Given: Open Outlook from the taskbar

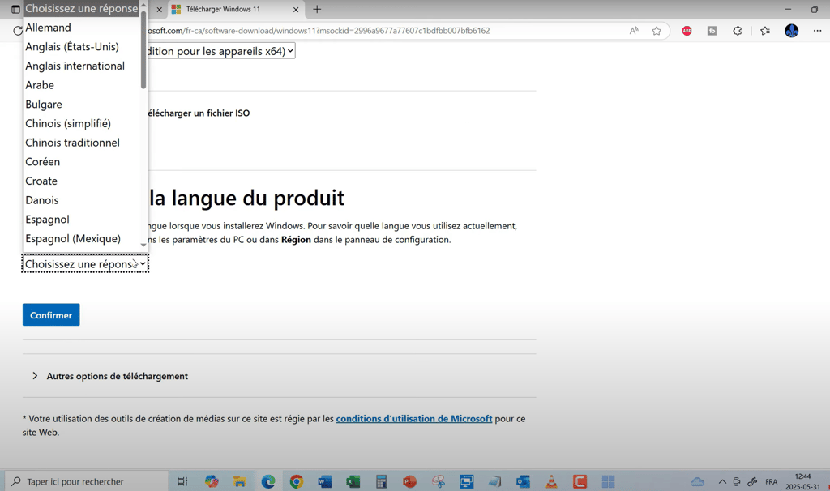Looking at the screenshot, I should 523,481.
